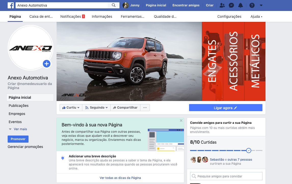Screen dimensions: 292x184
Task: Open Gerenciar promoções
Action: 25,147
